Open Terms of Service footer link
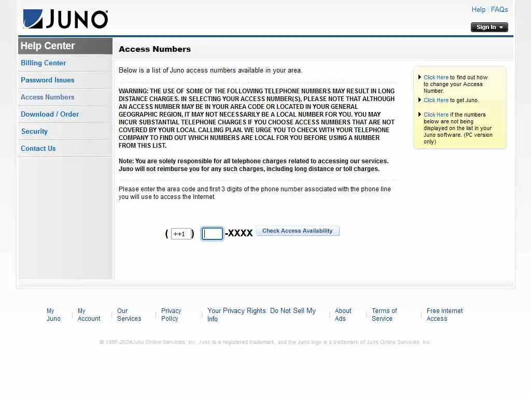Screen dimensions: 531x398 pos(384,315)
